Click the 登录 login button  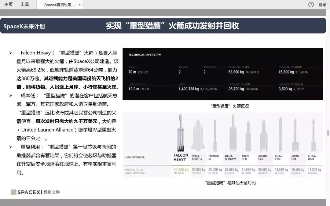click(322, 5)
